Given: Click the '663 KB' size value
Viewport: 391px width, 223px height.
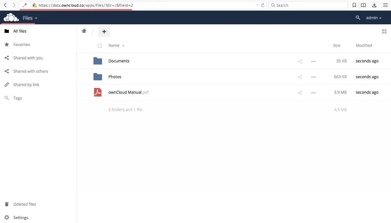Looking at the screenshot, I should coord(340,77).
